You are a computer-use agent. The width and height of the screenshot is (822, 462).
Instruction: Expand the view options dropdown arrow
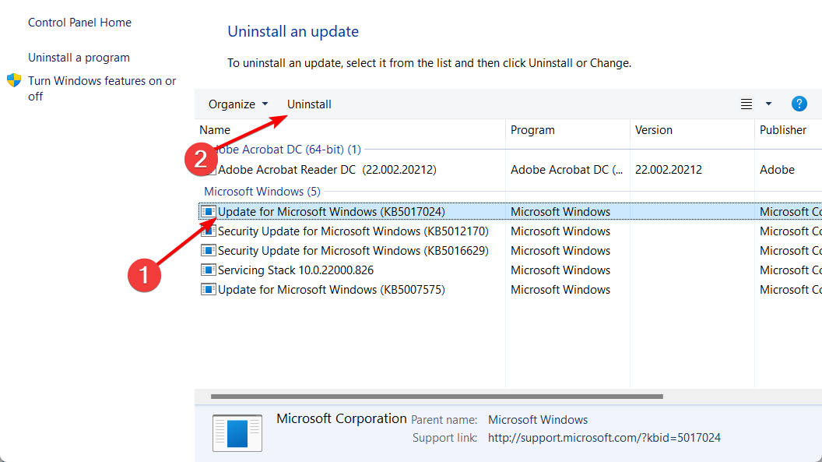click(x=768, y=104)
